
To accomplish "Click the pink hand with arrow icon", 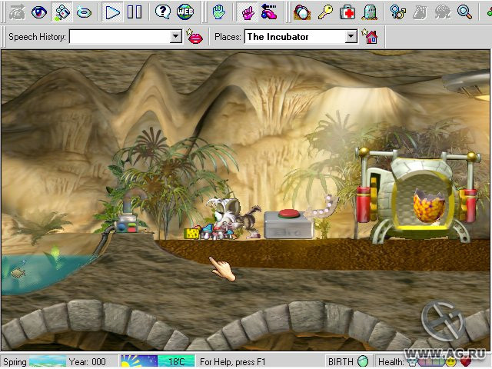I will point(269,12).
